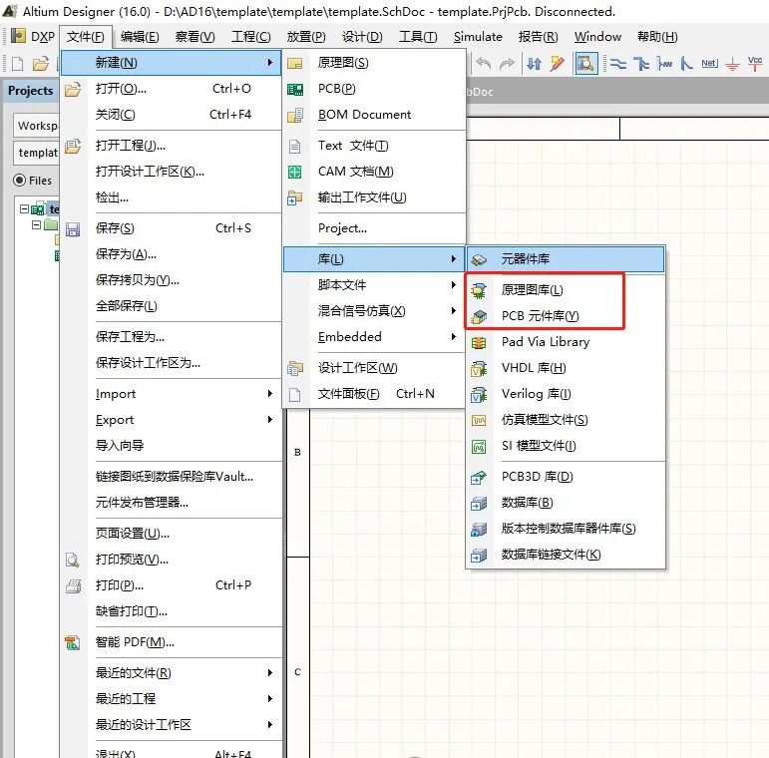Expand 最近的工程 submenu
The height and width of the screenshot is (758, 769).
click(x=172, y=699)
